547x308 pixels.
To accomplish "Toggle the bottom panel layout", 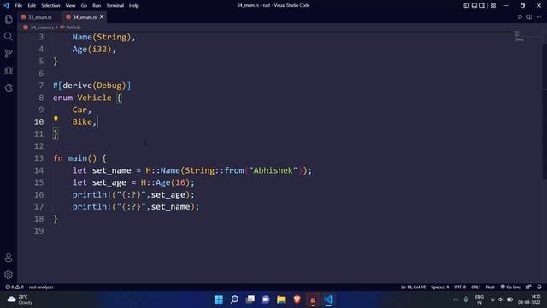I will [474, 5].
